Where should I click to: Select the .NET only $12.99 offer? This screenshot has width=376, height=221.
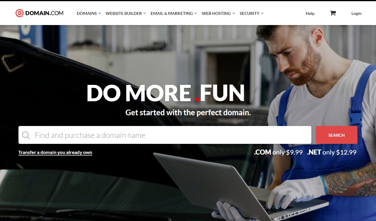(332, 152)
